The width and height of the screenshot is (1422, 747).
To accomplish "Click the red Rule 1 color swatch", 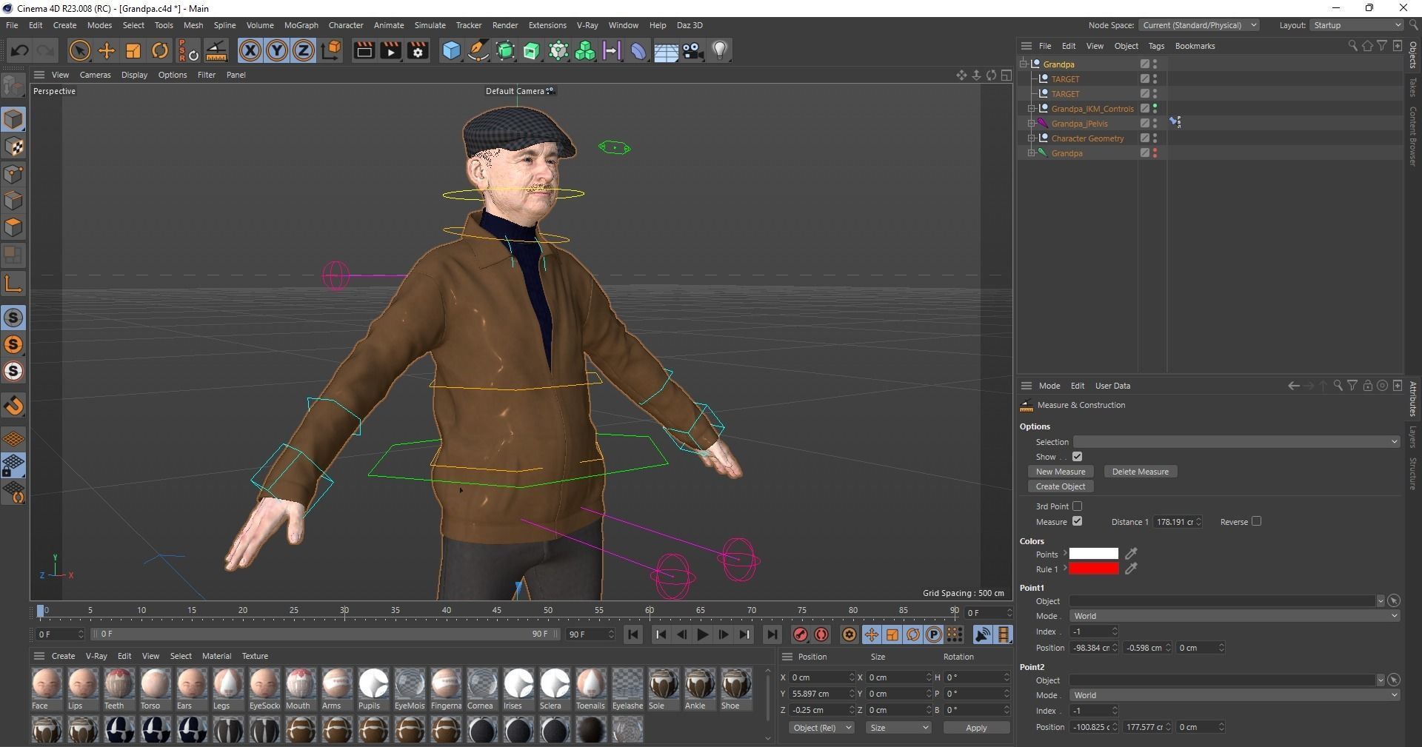I will pyautogui.click(x=1093, y=569).
